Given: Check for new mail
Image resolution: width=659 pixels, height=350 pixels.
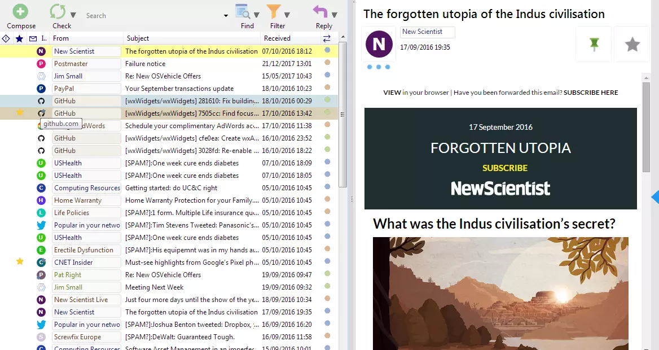Looking at the screenshot, I should (58, 12).
